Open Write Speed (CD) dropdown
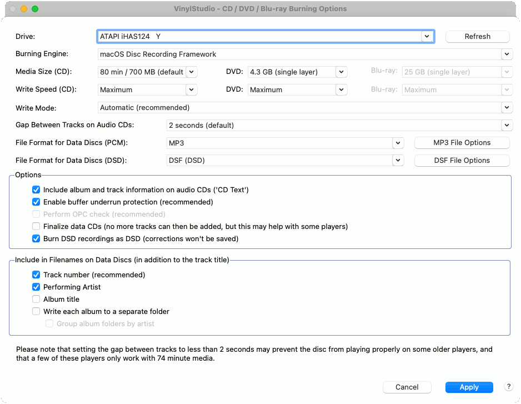The height and width of the screenshot is (404, 521). tap(192, 89)
